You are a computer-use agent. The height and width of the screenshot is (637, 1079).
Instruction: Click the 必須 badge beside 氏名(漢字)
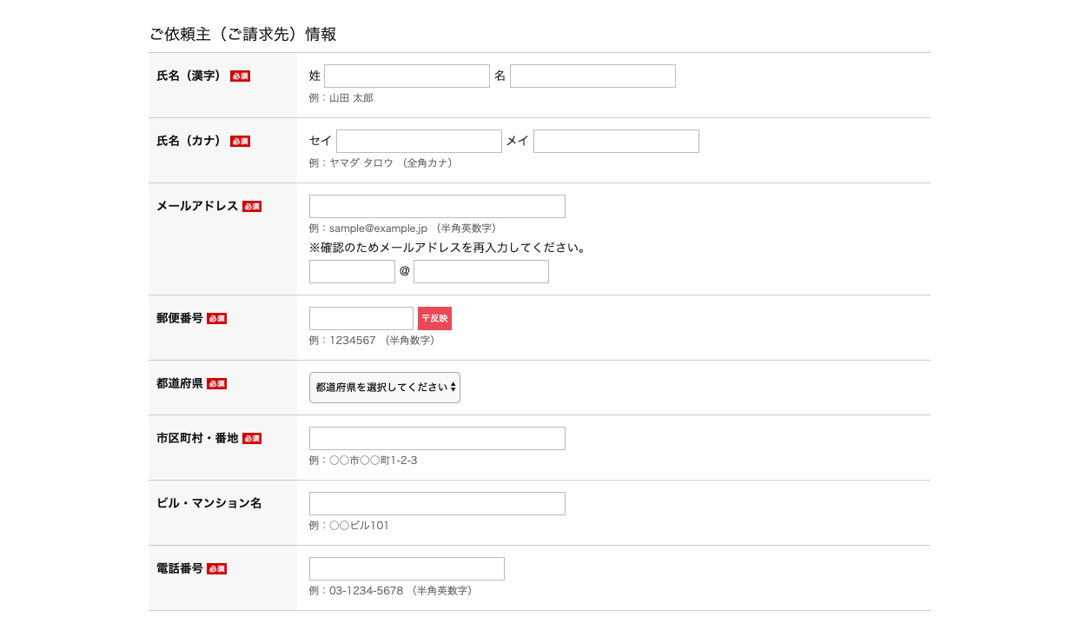point(240,76)
